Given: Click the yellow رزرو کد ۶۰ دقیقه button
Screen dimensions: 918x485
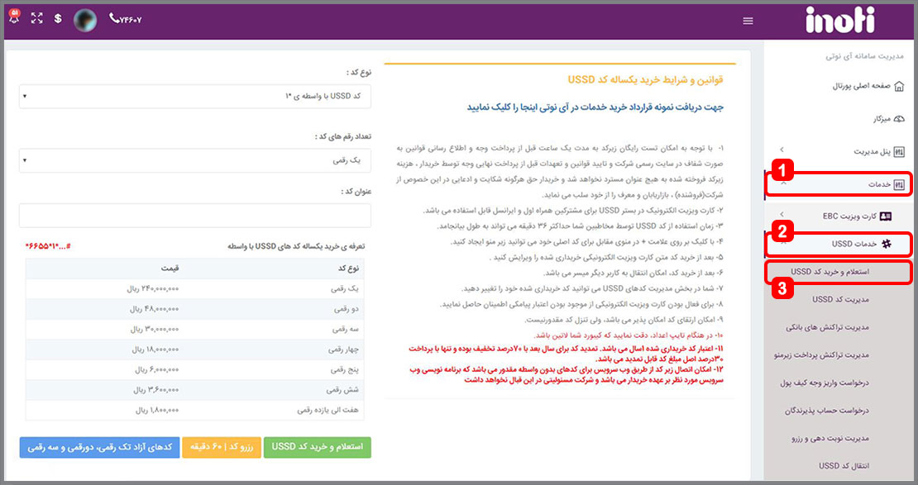Looking at the screenshot, I should (222, 447).
